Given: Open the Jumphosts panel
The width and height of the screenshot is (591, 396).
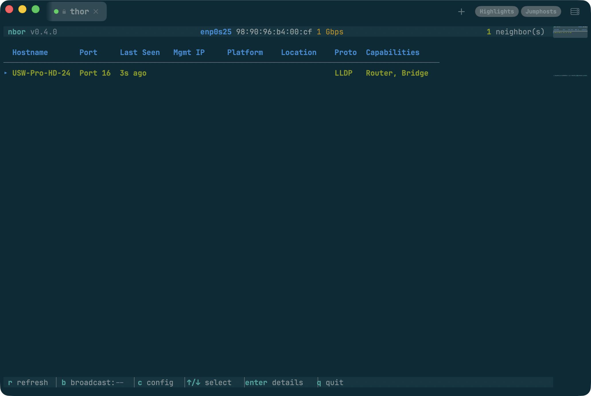Looking at the screenshot, I should coord(541,11).
